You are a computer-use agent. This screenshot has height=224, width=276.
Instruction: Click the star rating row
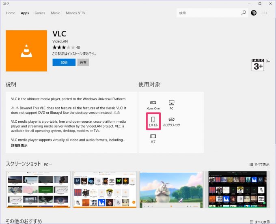[x=64, y=47]
